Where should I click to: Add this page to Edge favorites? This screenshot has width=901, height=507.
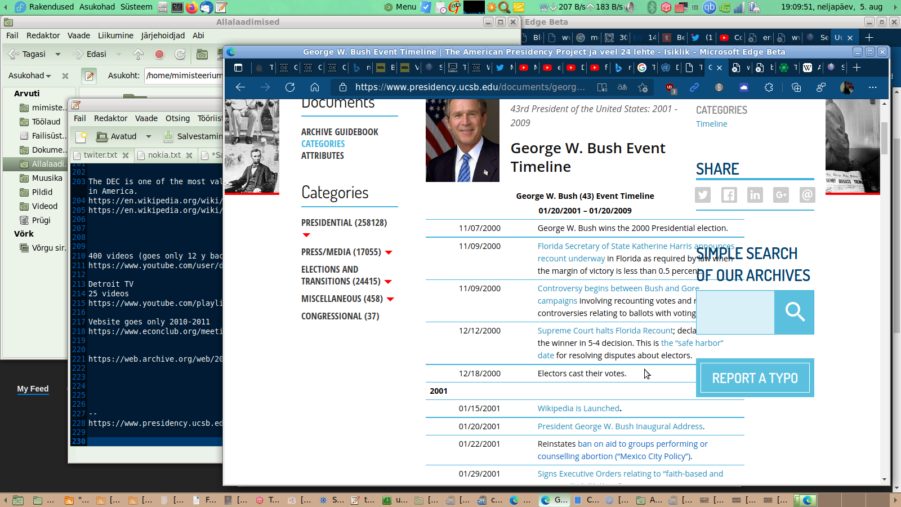pos(643,87)
